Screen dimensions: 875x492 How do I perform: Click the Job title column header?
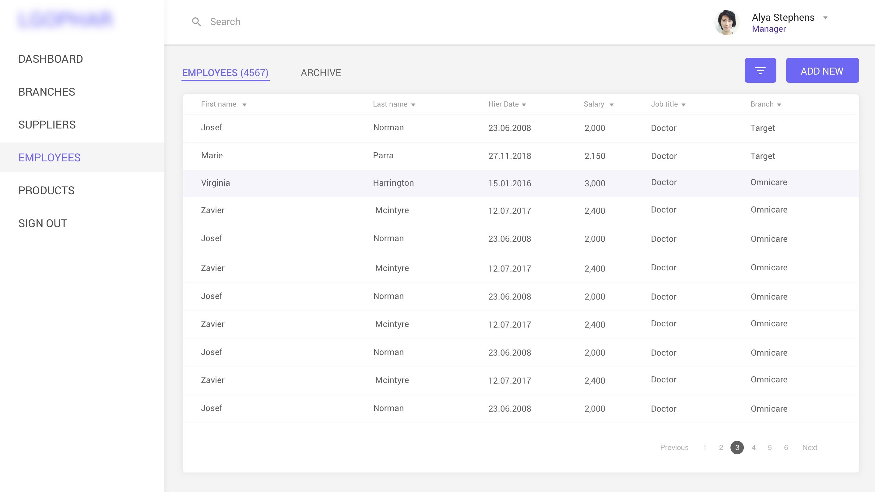tap(664, 104)
